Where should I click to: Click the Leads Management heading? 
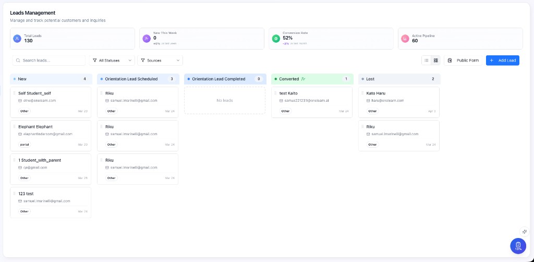point(33,13)
